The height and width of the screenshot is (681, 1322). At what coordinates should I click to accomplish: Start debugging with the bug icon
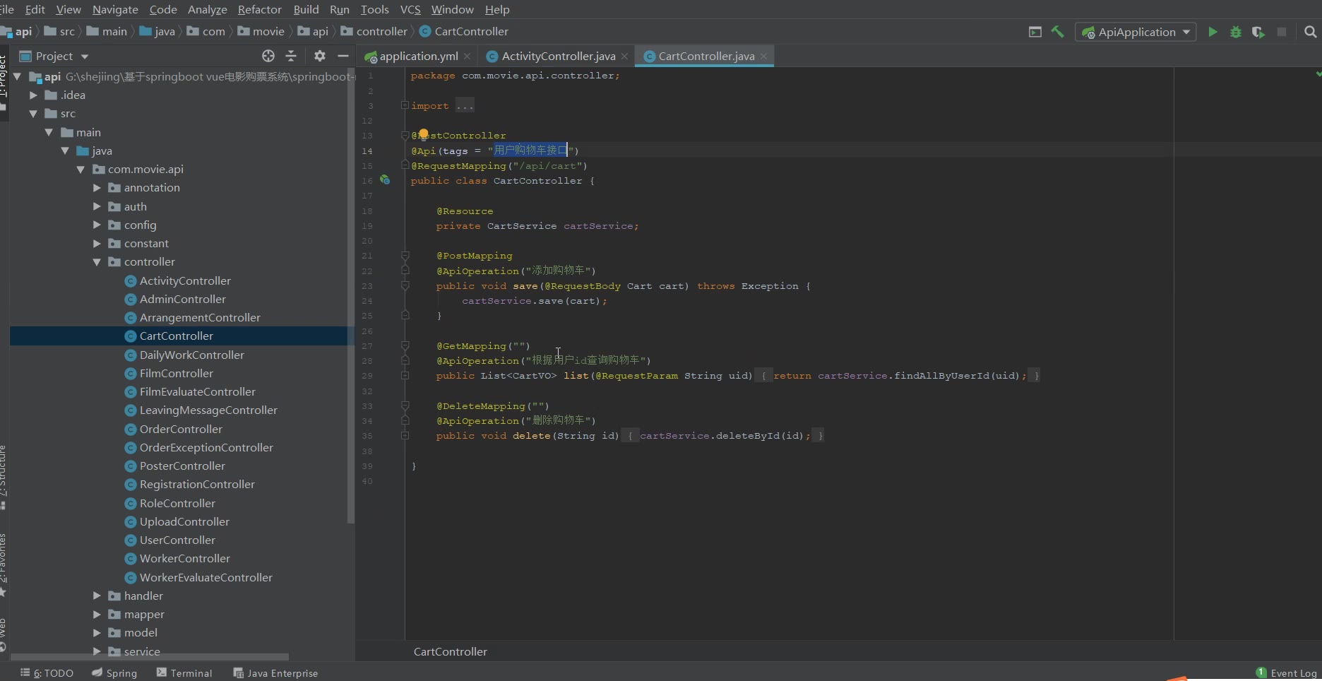[x=1235, y=32]
